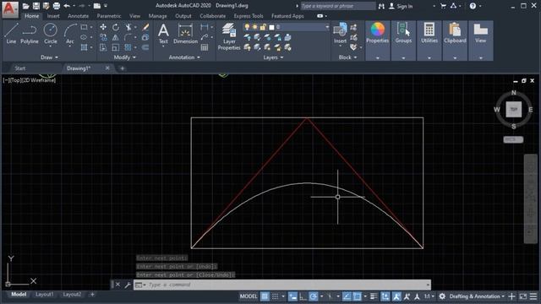The height and width of the screenshot is (304, 541).
Task: Toggle snap mode in status bar
Action: coord(275,296)
